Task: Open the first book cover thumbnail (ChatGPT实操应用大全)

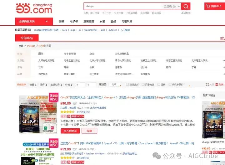Action: [38, 114]
